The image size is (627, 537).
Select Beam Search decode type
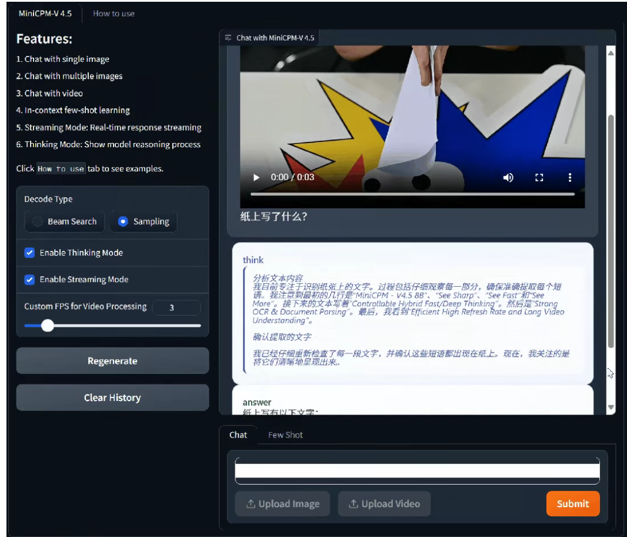pos(64,221)
